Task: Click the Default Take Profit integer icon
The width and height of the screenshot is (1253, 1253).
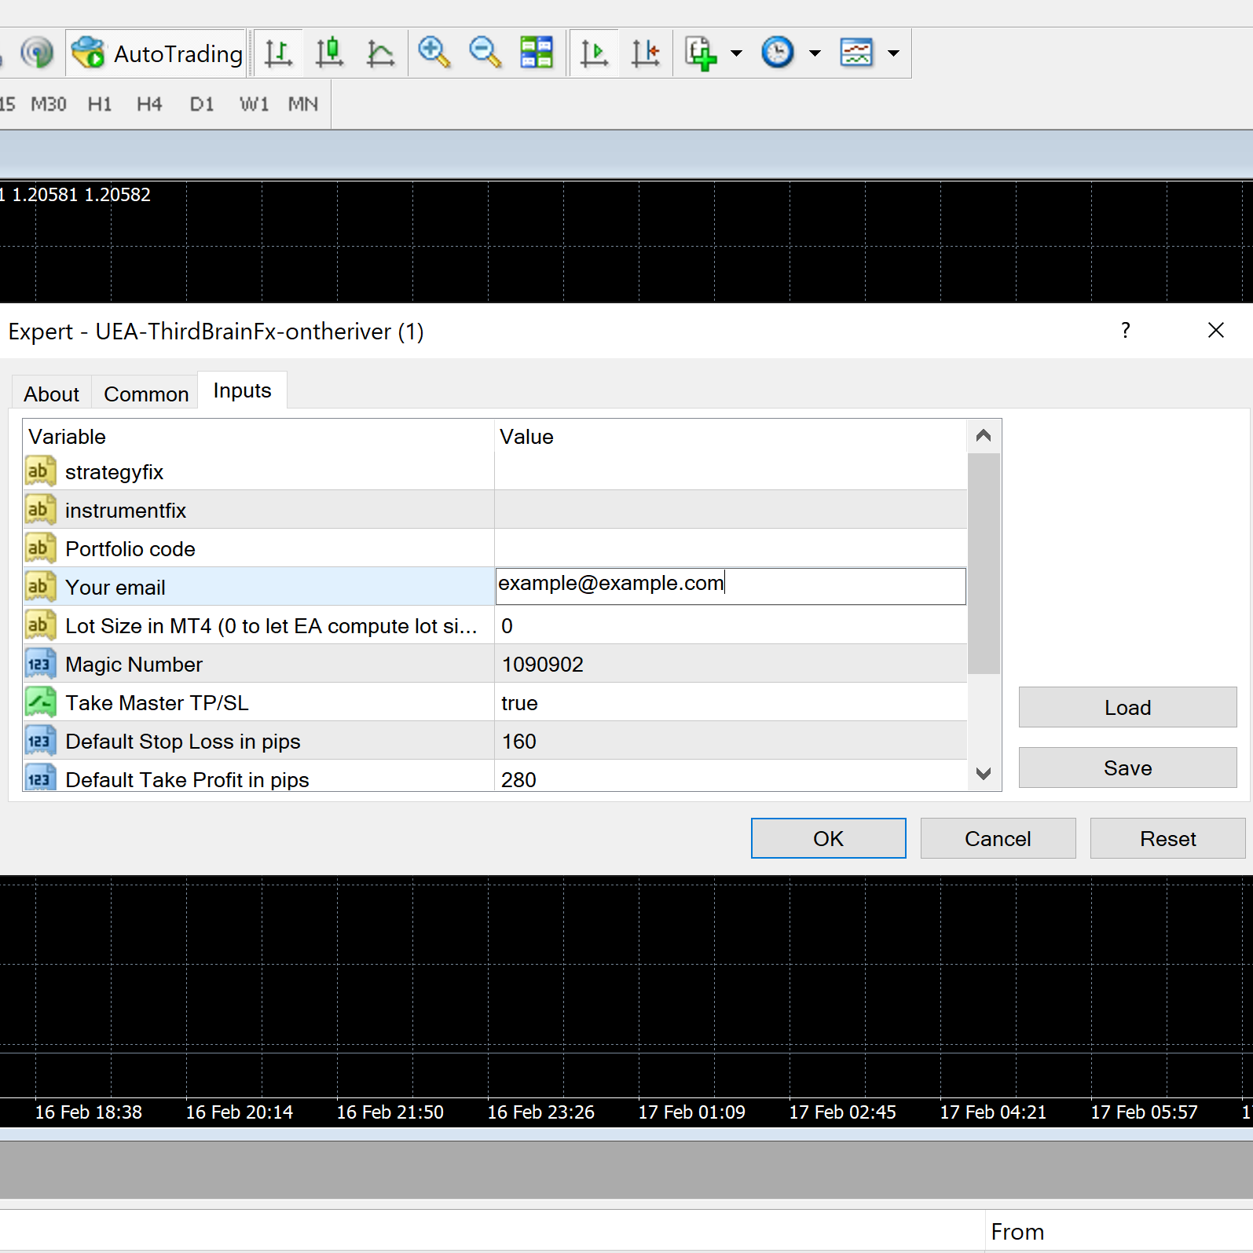Action: pyautogui.click(x=41, y=778)
